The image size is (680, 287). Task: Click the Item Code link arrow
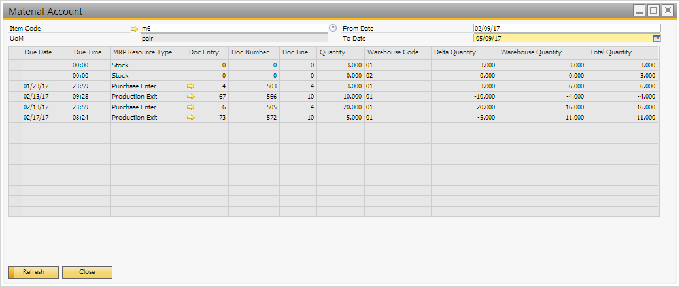[x=135, y=29]
